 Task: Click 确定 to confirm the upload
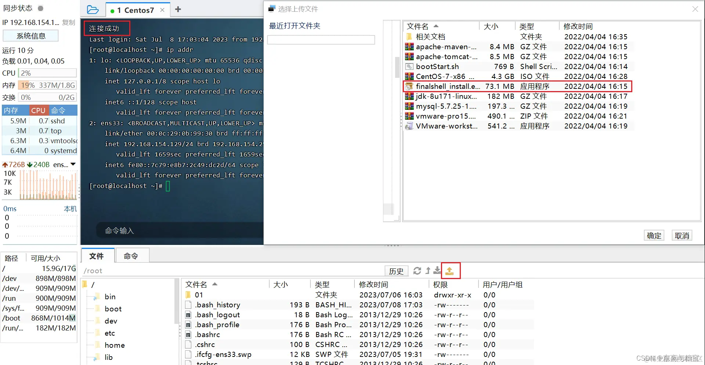point(654,235)
